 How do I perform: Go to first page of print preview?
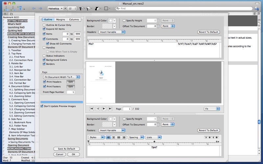[x=92, y=109]
